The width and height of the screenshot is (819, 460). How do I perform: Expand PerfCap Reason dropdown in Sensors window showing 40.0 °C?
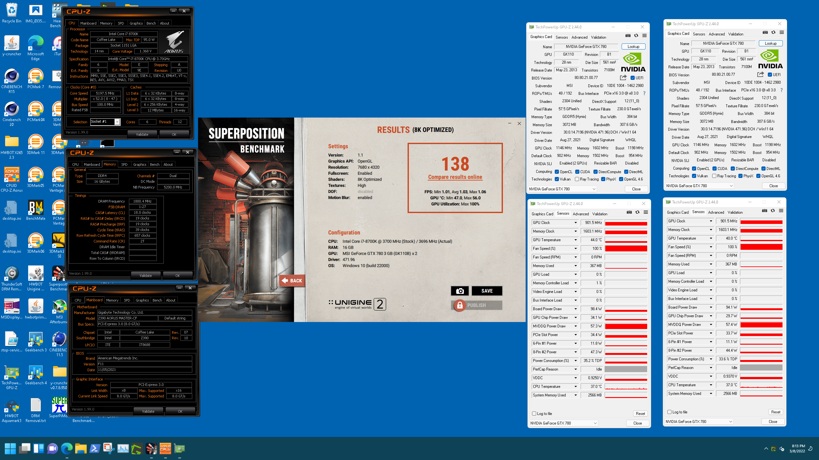pos(711,368)
